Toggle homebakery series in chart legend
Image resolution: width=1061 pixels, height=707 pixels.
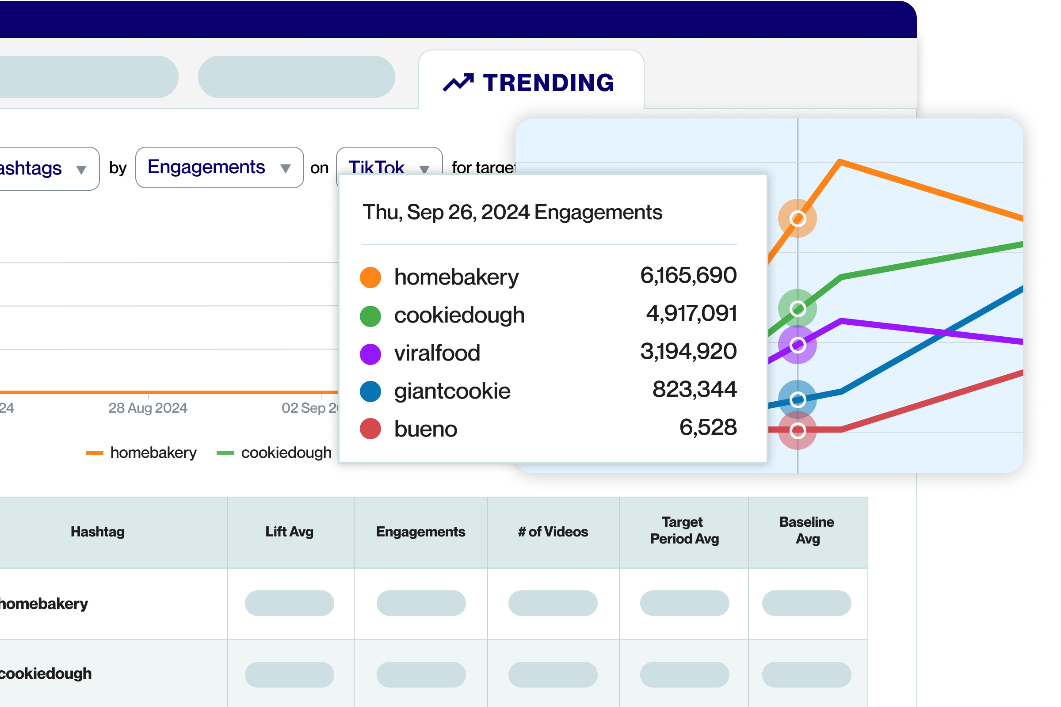pyautogui.click(x=141, y=452)
